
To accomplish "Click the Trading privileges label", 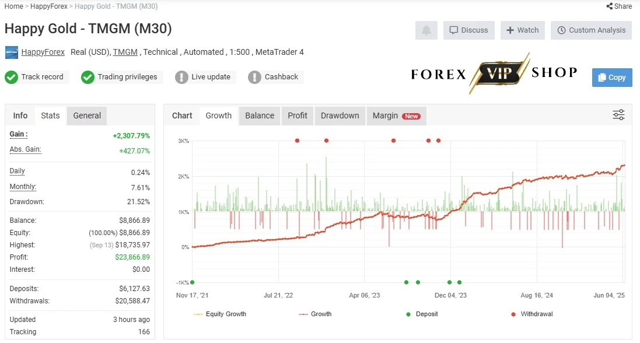I will coord(127,77).
